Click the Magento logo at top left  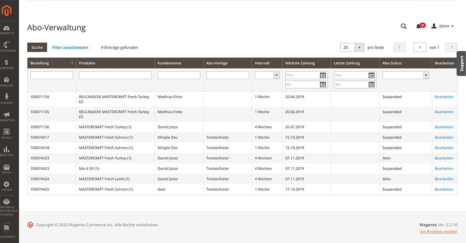[7, 10]
